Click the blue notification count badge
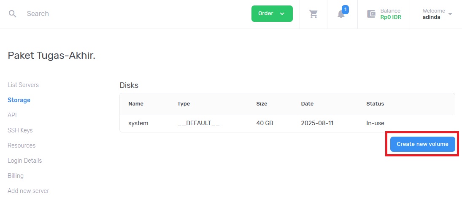The height and width of the screenshot is (206, 462). [345, 10]
